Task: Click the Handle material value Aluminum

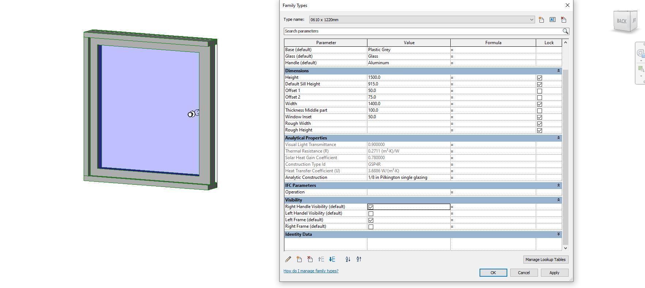Action: tap(409, 63)
